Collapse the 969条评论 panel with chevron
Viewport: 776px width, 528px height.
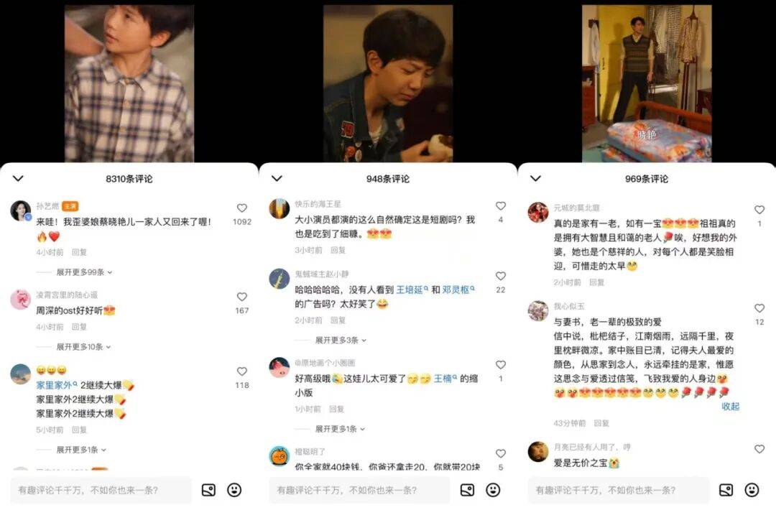(536, 179)
